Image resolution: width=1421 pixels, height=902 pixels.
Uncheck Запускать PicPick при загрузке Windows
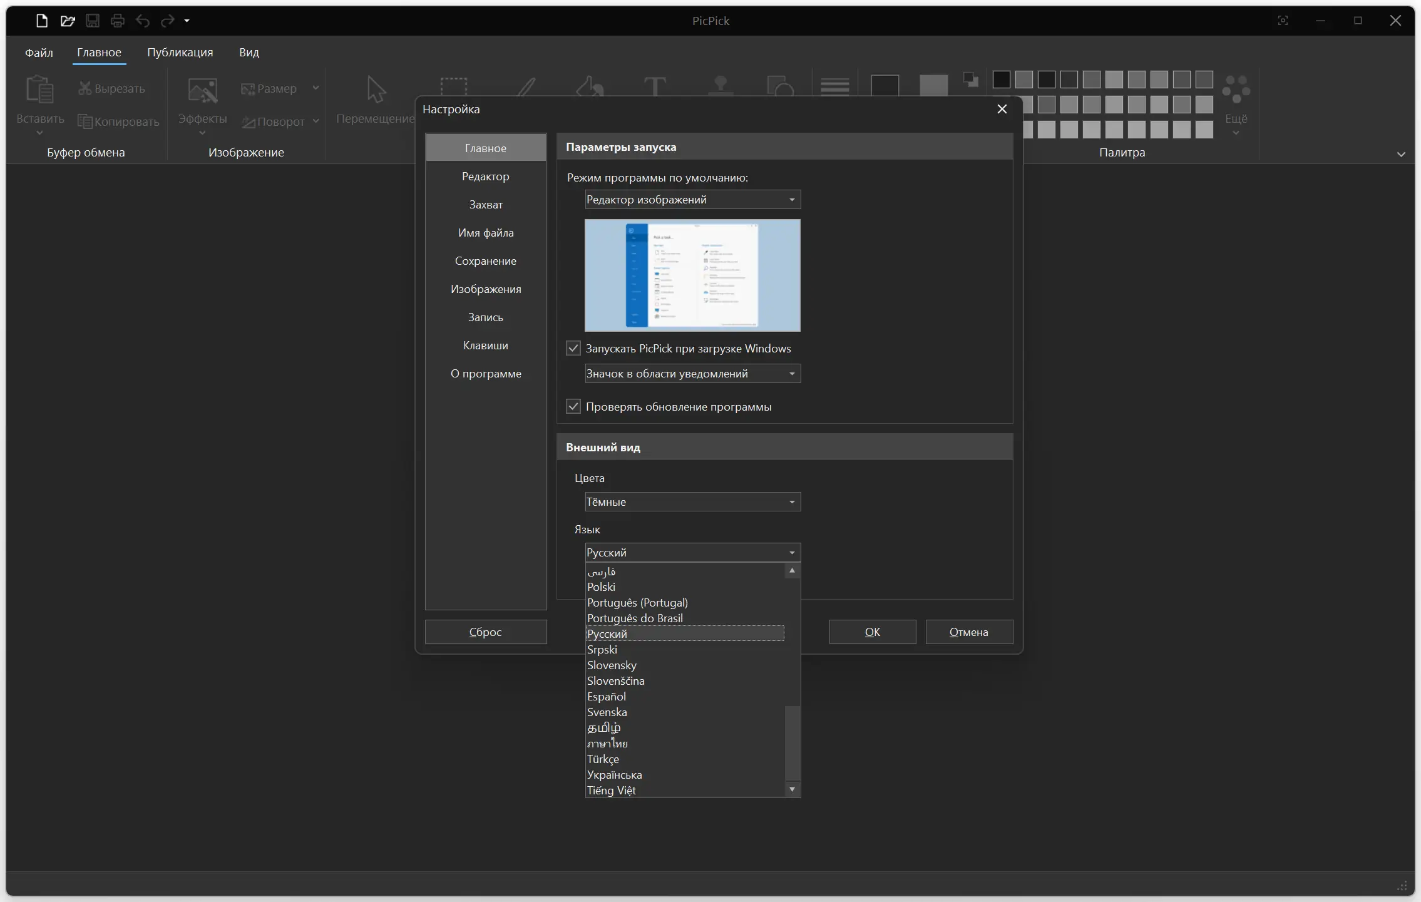pos(573,348)
